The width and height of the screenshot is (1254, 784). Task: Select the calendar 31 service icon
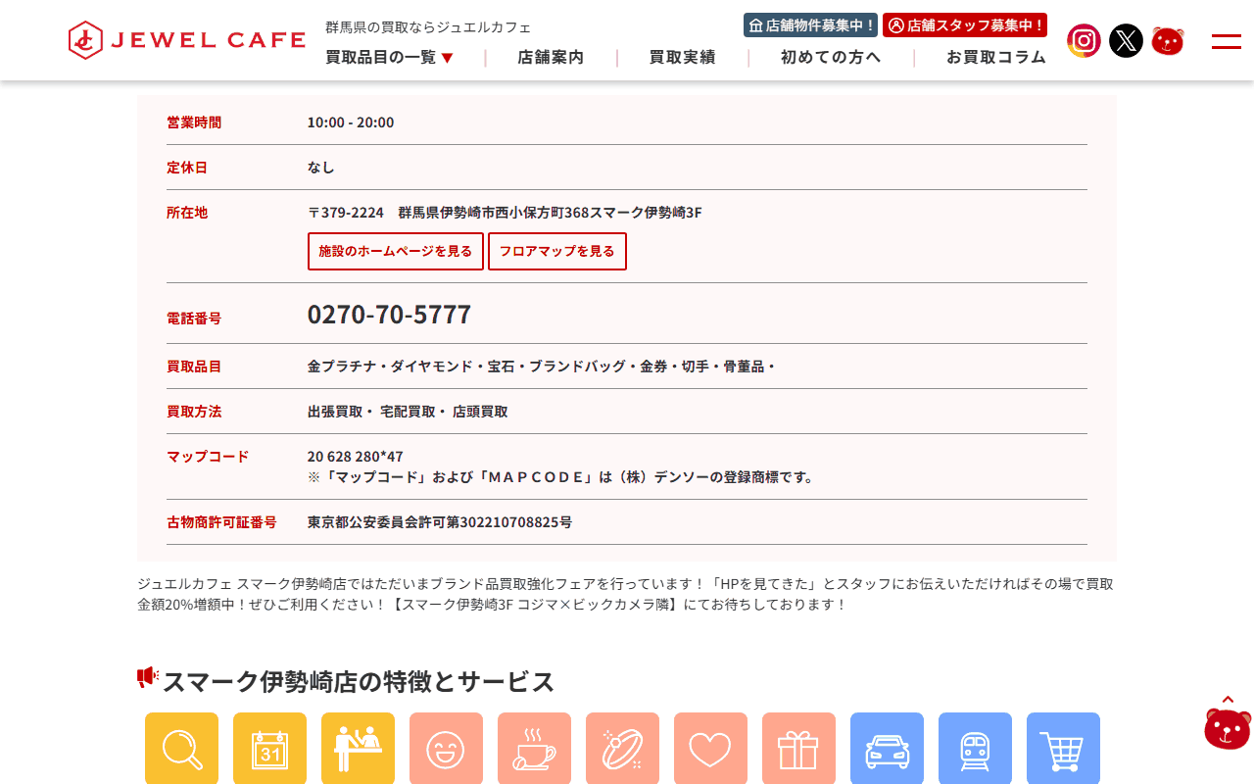tap(269, 749)
